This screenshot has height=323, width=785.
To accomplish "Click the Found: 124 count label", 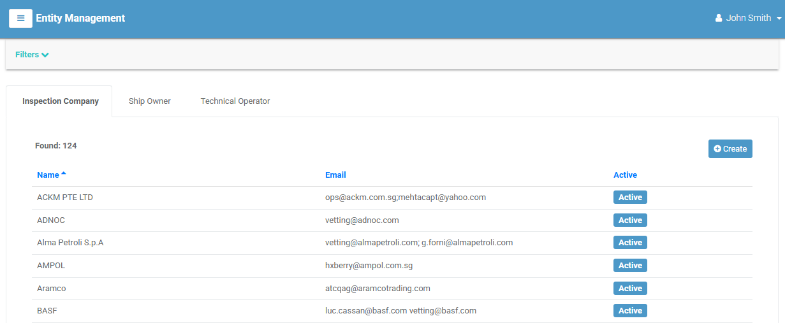I will (x=56, y=146).
